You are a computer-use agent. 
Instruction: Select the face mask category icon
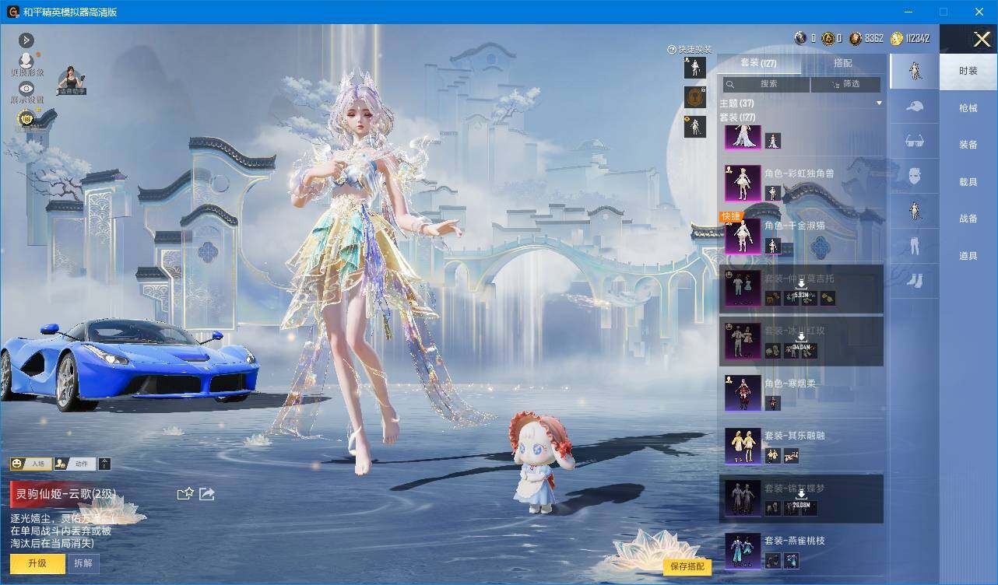tap(915, 176)
